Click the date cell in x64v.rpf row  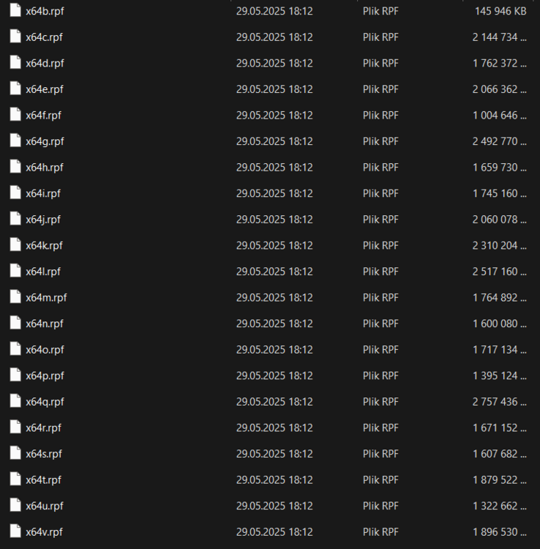coord(274,532)
